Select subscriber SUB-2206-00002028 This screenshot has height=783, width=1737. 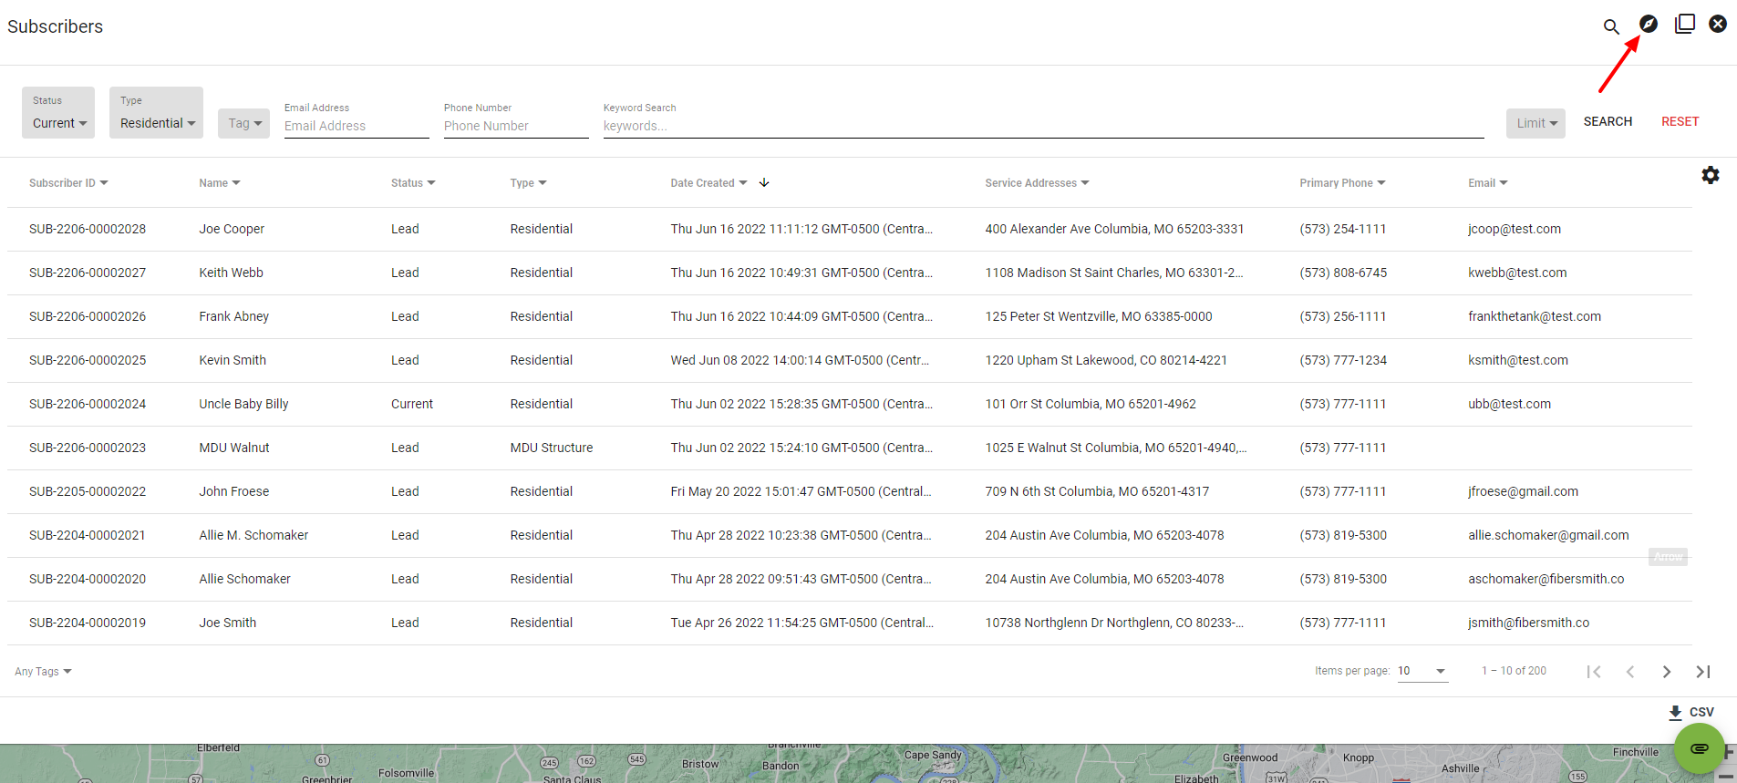88,229
